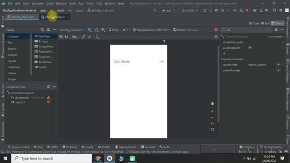Select the Buttons palette category
The image size is (290, 163).
click(12, 49)
